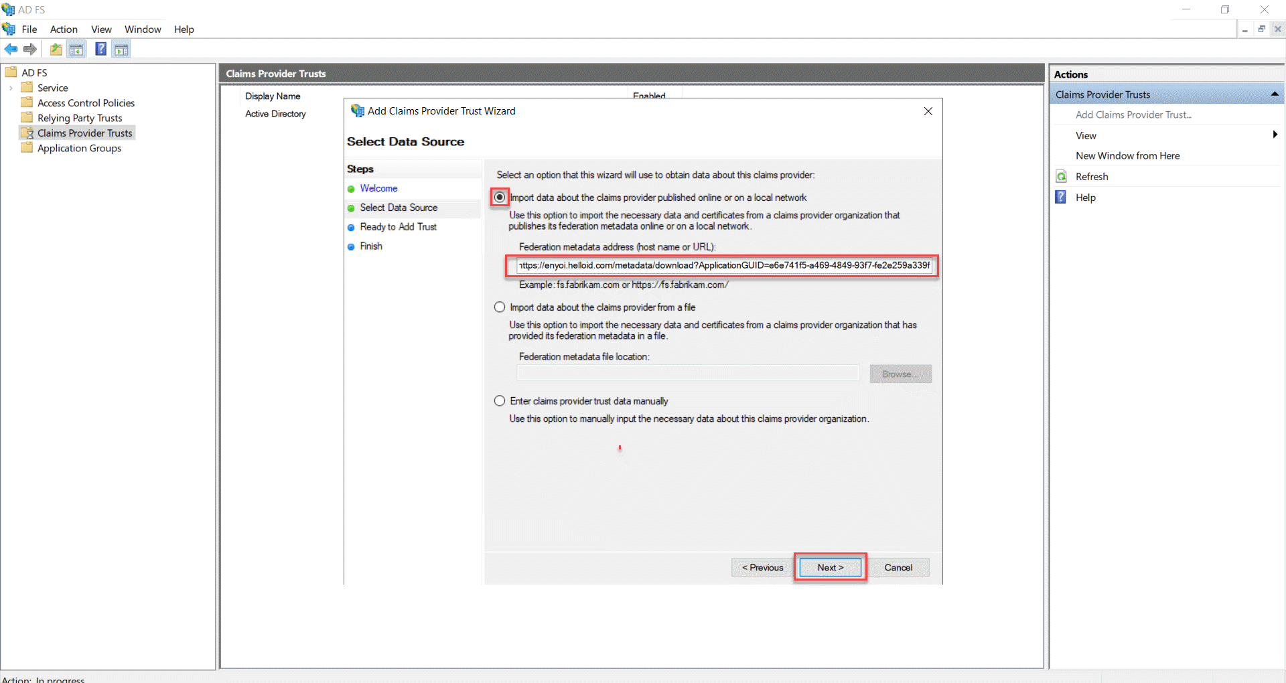Click the wizard title icon
This screenshot has width=1286, height=683.
tap(358, 110)
